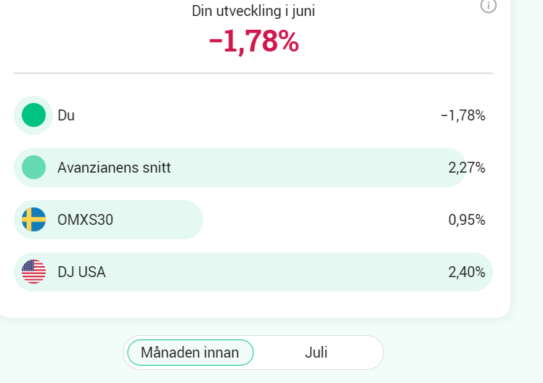
Task: Click the 0,95% OMXS30 value
Action: 467,220
